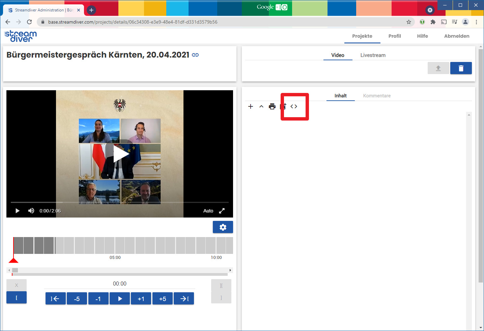Collapse content using the chevron up
This screenshot has width=484, height=331.
pos(261,106)
